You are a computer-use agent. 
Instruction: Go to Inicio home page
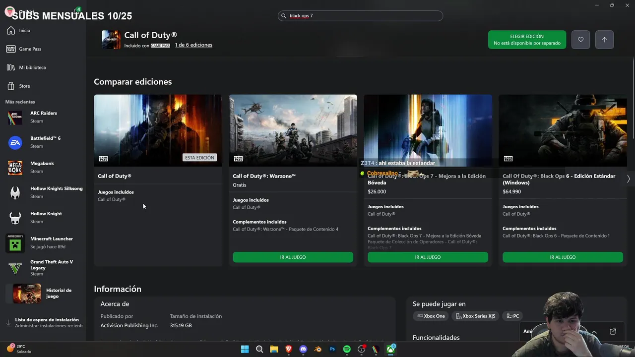43,31
